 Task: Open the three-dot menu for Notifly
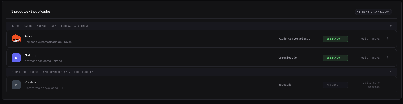(x=387, y=58)
